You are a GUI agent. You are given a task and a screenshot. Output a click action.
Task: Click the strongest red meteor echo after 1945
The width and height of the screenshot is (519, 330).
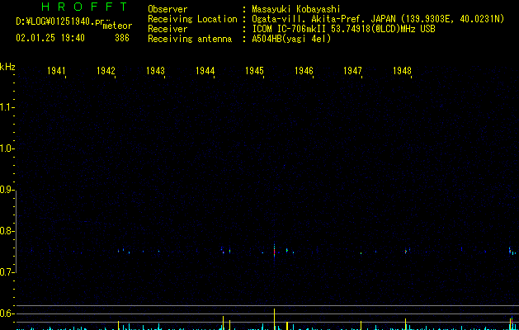[x=274, y=252]
